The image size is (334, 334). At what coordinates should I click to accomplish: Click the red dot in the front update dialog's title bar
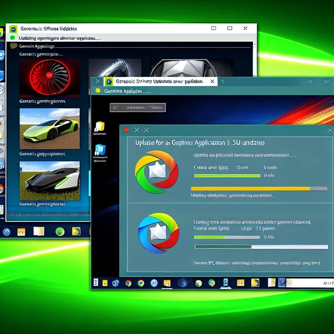click(x=127, y=130)
